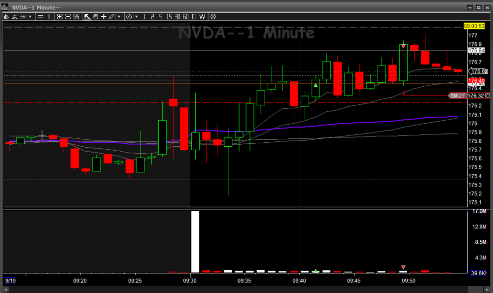This screenshot has height=293, width=493.
Task: Click the zoom-in plus box icon
Action: click(59, 16)
